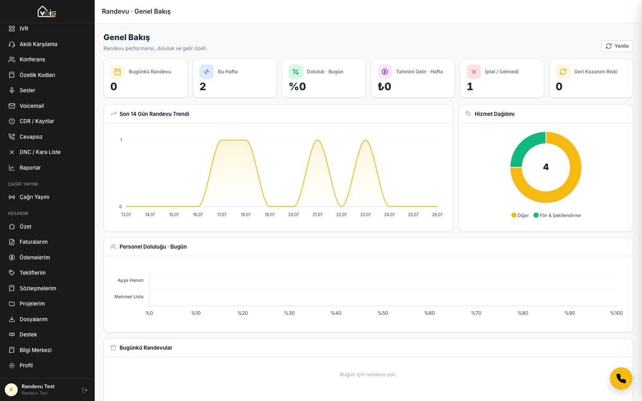Click the Tekliflerim tag icon
Image resolution: width=642 pixels, height=401 pixels.
pos(12,273)
